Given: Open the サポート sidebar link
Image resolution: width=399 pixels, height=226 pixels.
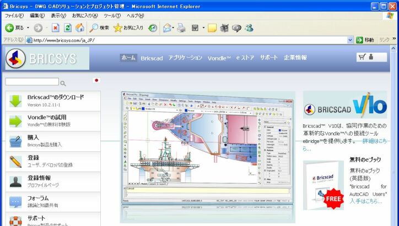Looking at the screenshot, I should pyautogui.click(x=36, y=218).
